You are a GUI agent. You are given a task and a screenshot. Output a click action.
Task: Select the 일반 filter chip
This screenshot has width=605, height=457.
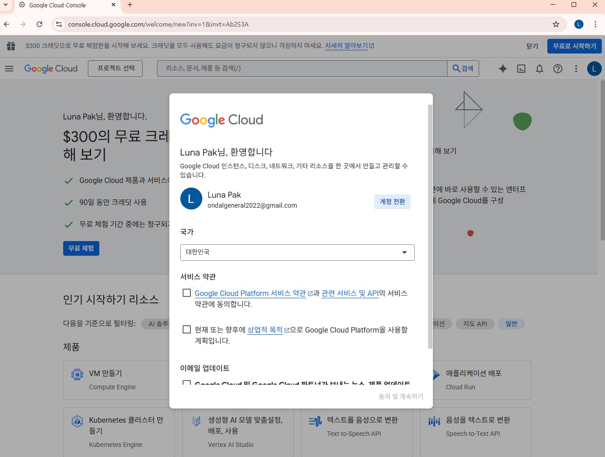click(511, 324)
